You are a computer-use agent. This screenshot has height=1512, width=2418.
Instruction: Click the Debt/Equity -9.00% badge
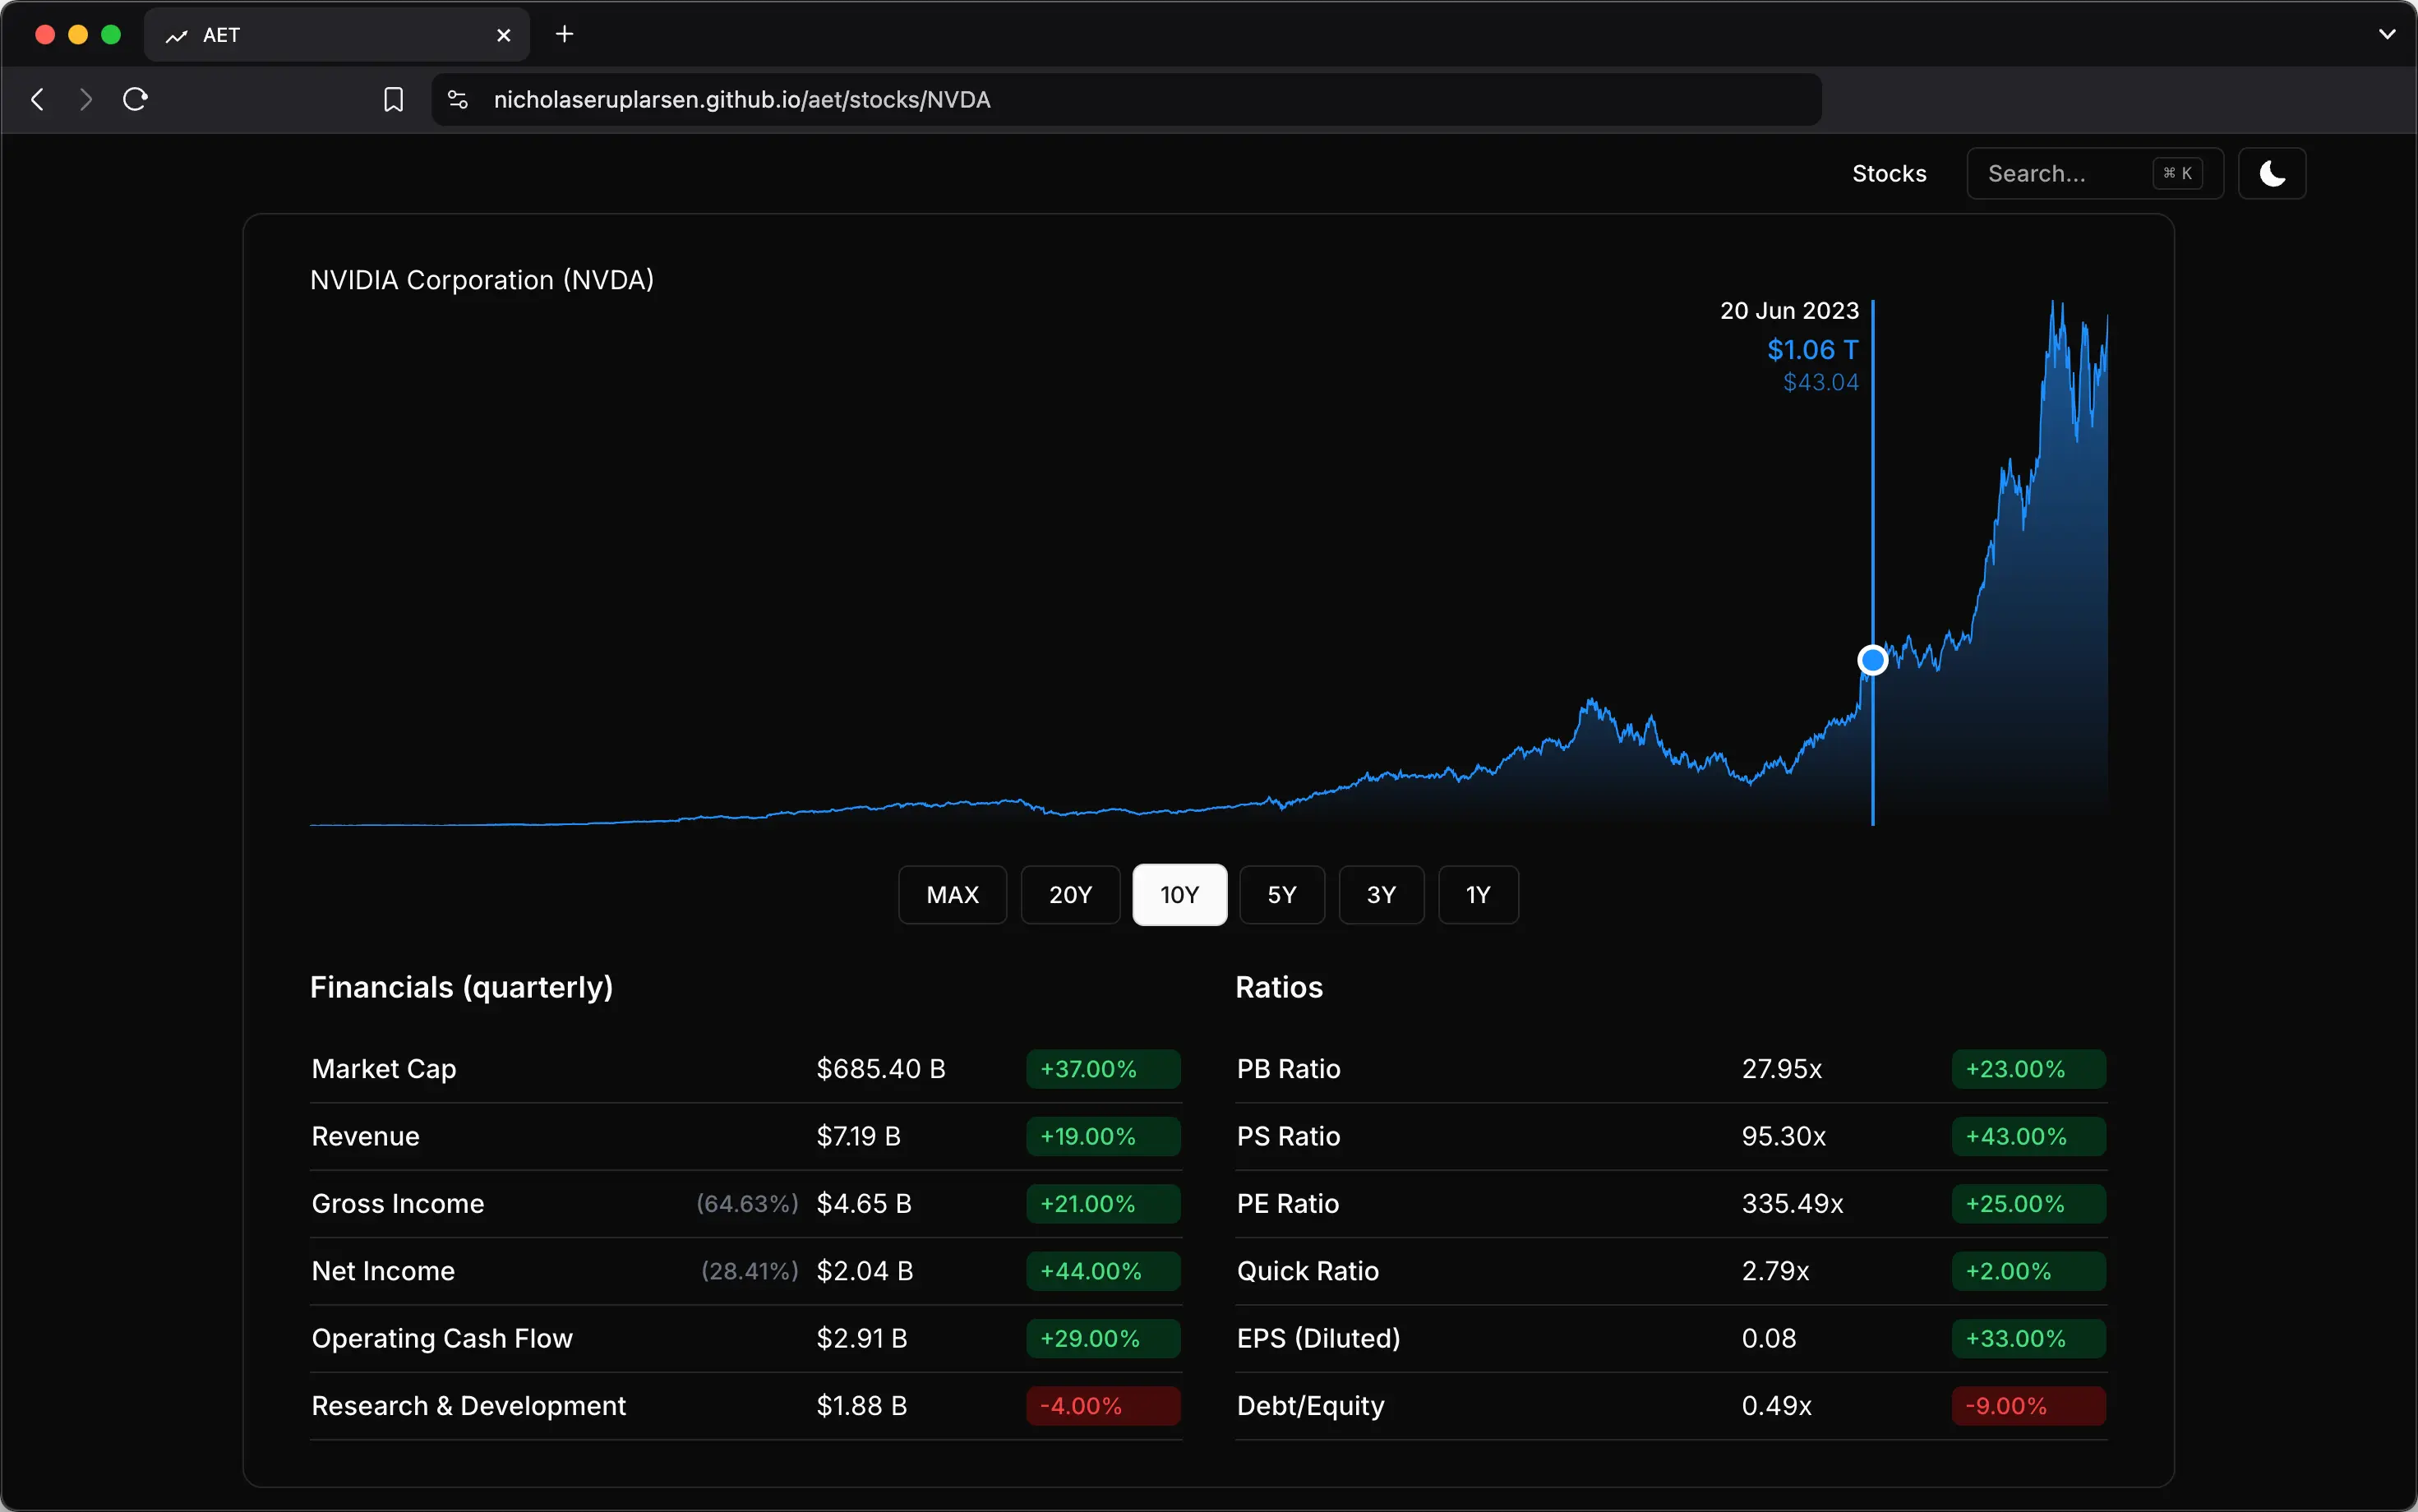(x=2029, y=1406)
